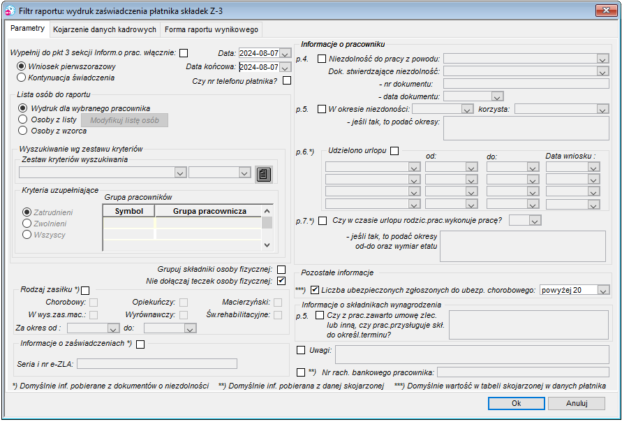This screenshot has width=622, height=422.
Task: Tick Czy nr telefonu płatnika checkbox
Action: click(x=287, y=80)
